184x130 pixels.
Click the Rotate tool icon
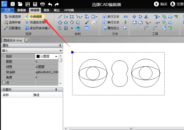click(140, 17)
